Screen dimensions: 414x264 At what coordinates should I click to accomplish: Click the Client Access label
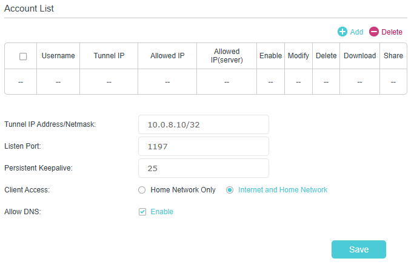(x=27, y=190)
